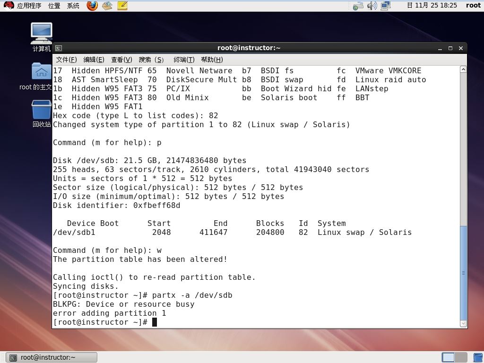Image resolution: width=484 pixels, height=363 pixels.
Task: Click the 'error adding partition 1' line
Action: point(110,313)
